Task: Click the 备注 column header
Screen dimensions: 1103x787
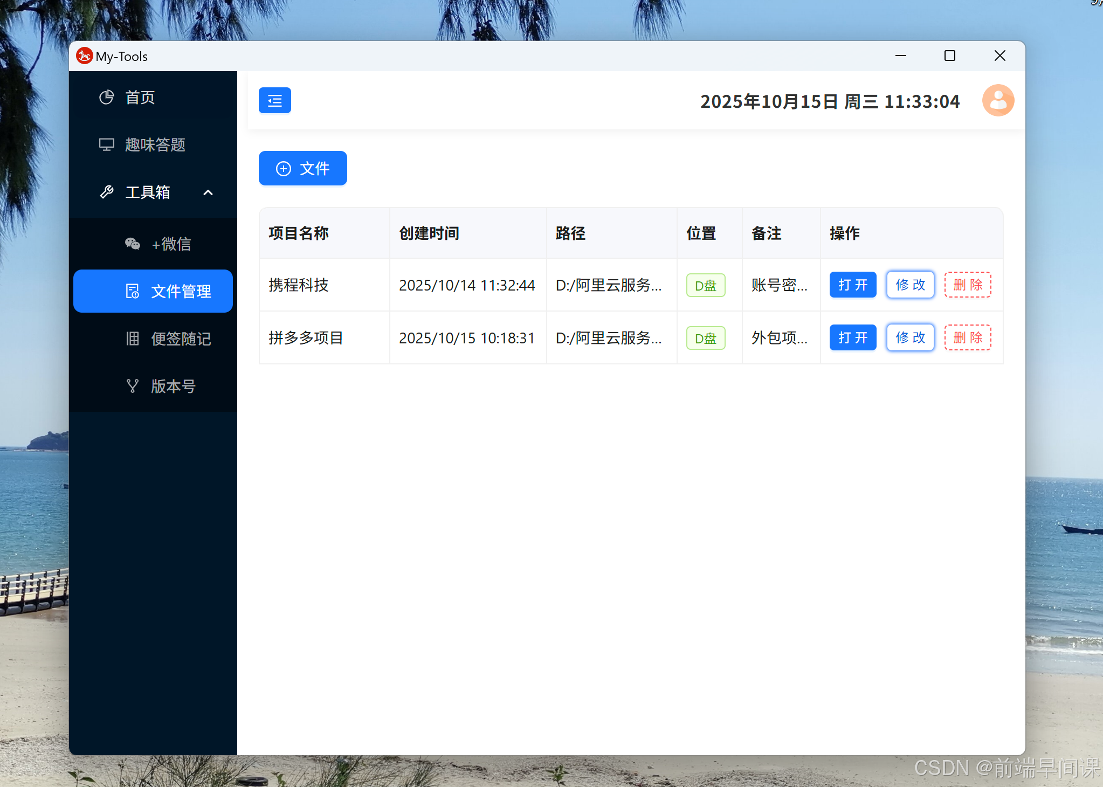Action: (x=781, y=233)
